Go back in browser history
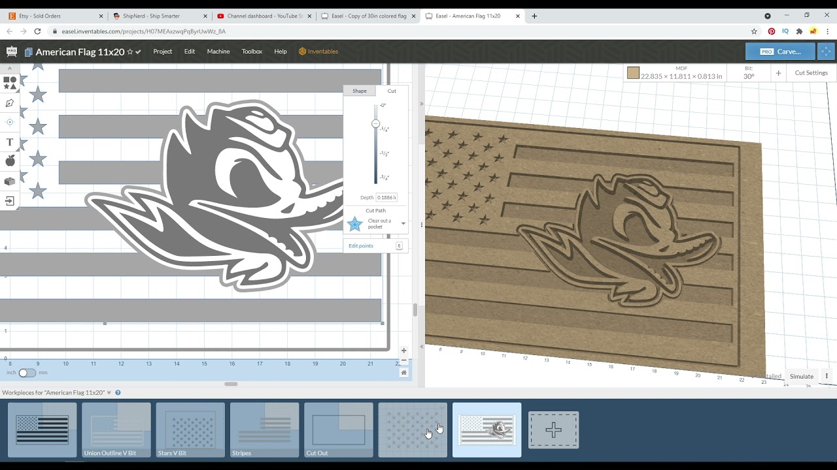This screenshot has height=470, width=837. tap(10, 31)
